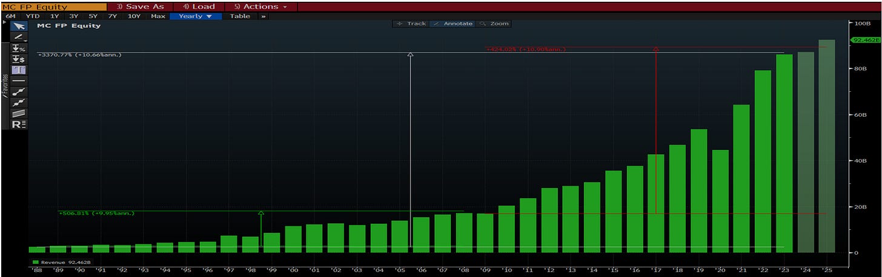Expand more options double-chevron
The height and width of the screenshot is (277, 882).
click(264, 16)
